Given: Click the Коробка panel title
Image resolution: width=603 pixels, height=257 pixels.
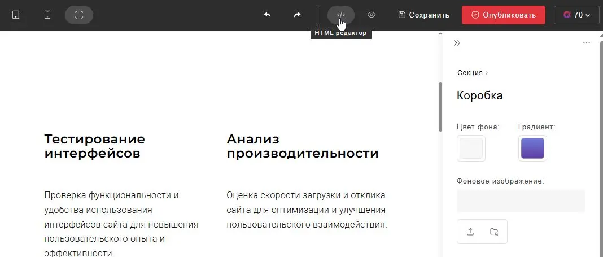Looking at the screenshot, I should pos(479,95).
